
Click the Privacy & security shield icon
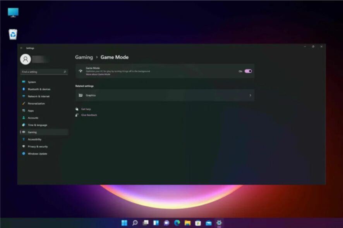[24, 146]
